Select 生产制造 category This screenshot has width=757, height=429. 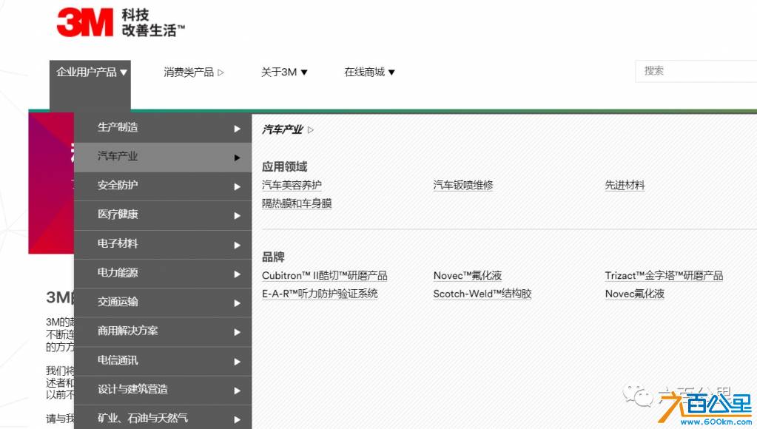163,128
